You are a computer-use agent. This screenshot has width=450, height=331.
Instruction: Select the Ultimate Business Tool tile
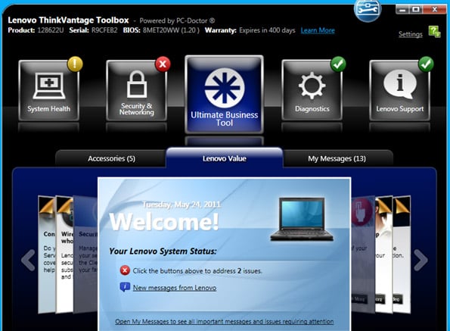[x=224, y=95]
